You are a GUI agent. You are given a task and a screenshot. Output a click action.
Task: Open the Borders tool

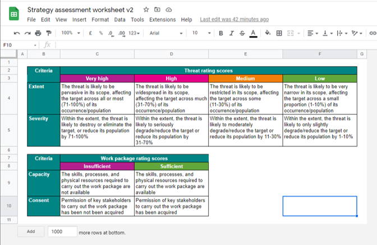[x=279, y=33]
